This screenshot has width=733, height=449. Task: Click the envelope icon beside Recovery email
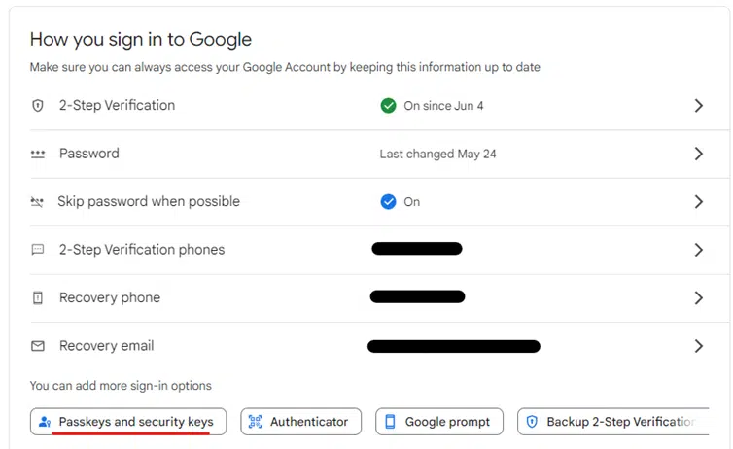click(37, 346)
